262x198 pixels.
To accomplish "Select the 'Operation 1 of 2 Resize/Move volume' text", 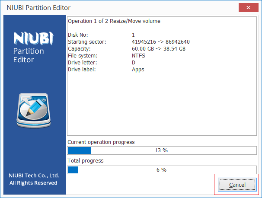I will 114,21.
